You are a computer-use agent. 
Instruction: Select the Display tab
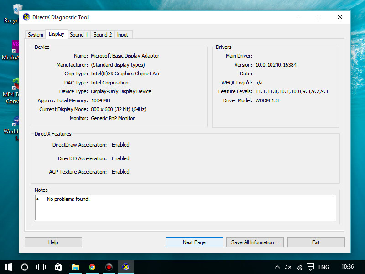(57, 34)
